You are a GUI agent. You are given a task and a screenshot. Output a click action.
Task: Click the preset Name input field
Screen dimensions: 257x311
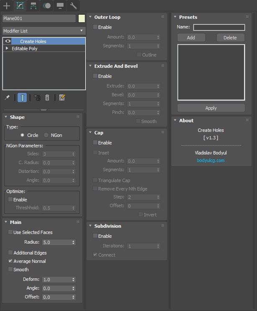pyautogui.click(x=219, y=27)
